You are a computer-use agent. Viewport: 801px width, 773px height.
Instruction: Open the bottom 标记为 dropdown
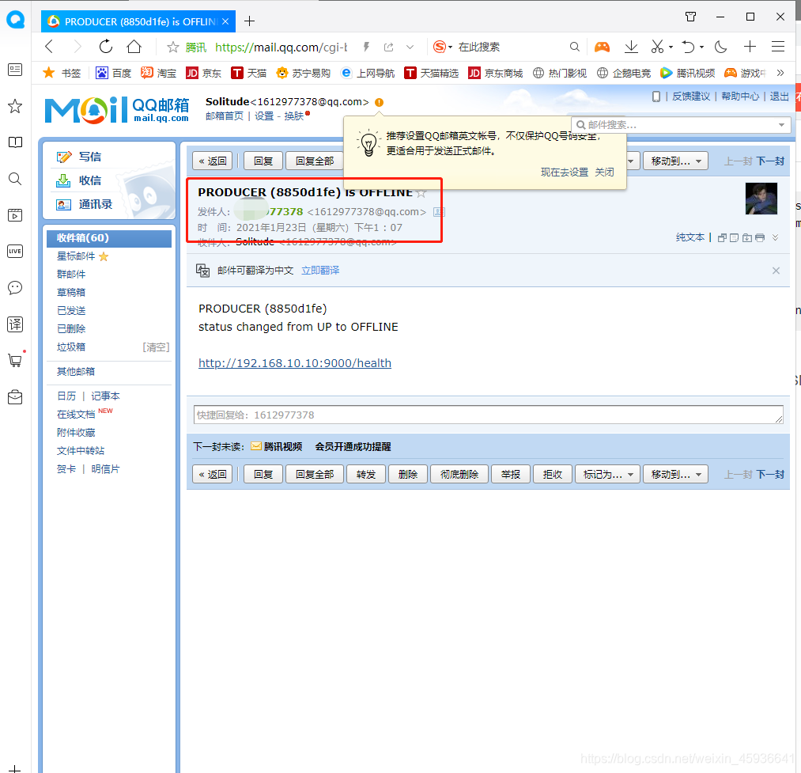pyautogui.click(x=607, y=475)
